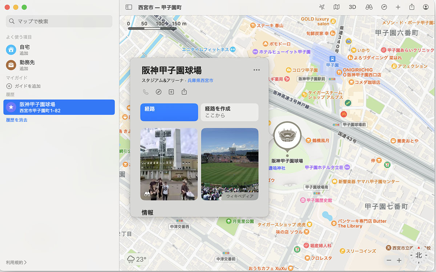Show current location arrow icon

[322, 7]
